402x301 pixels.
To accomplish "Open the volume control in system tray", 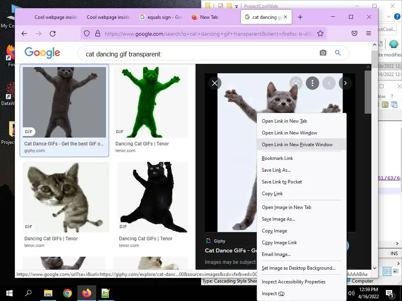I will [x=351, y=293].
